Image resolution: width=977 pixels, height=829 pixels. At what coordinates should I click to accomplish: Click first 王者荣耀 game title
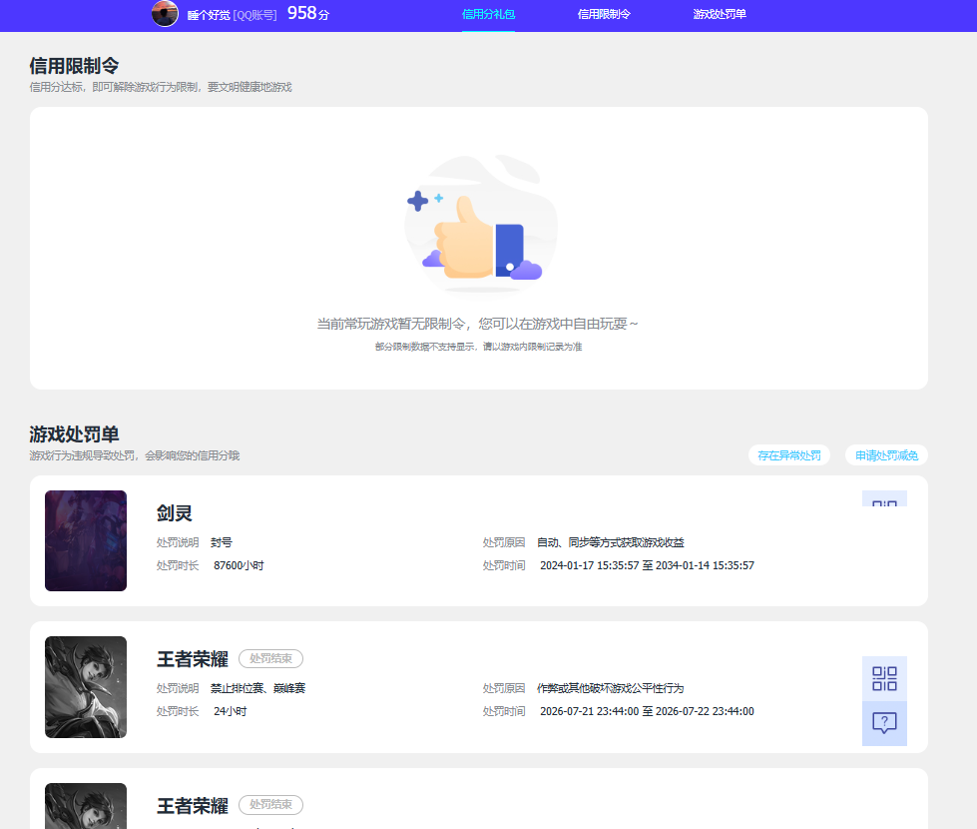pos(193,659)
